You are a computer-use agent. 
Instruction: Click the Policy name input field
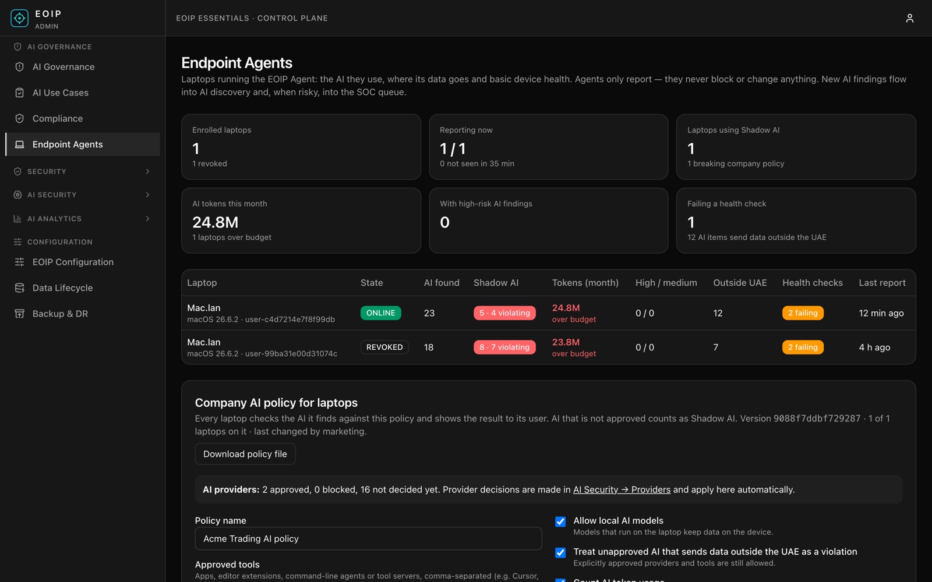tap(368, 538)
